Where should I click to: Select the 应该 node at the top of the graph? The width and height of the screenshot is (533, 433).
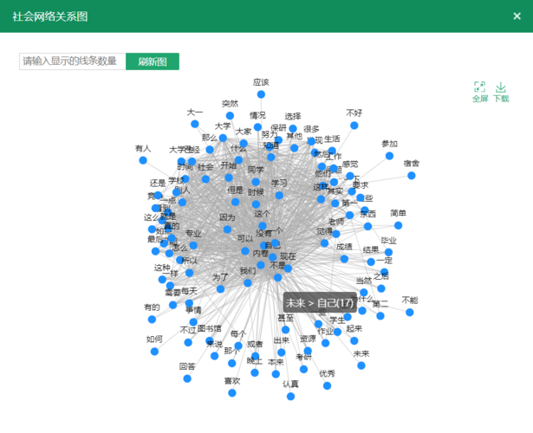point(261,94)
